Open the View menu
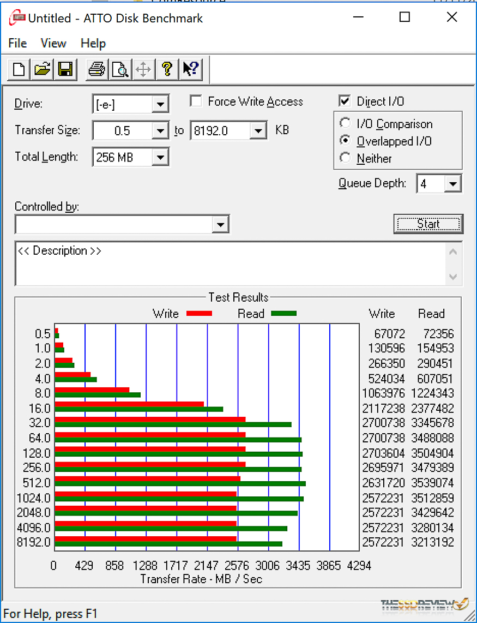Viewport: 477px width, 623px height. tap(53, 43)
